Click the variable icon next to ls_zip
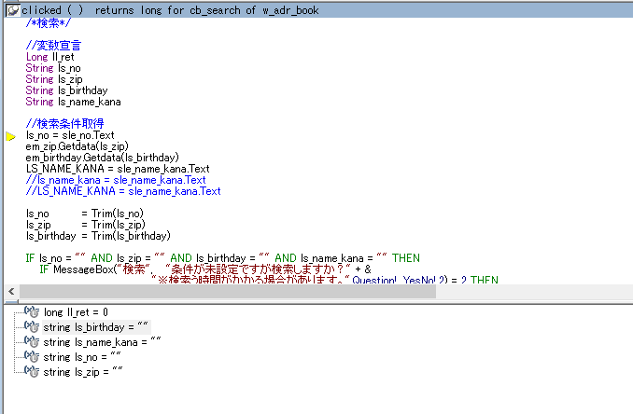 tap(32, 372)
